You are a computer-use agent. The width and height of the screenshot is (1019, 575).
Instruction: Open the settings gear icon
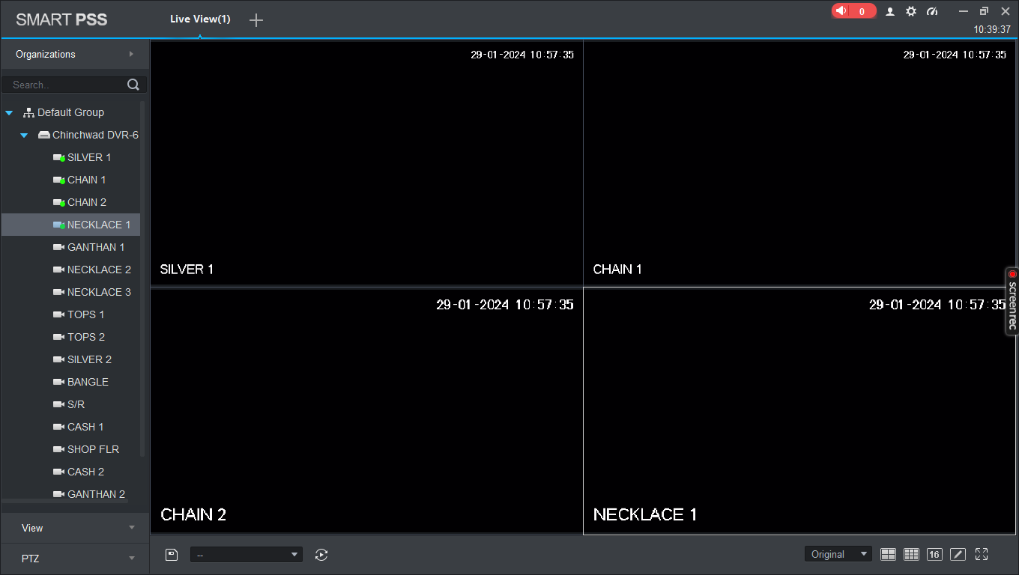point(911,11)
